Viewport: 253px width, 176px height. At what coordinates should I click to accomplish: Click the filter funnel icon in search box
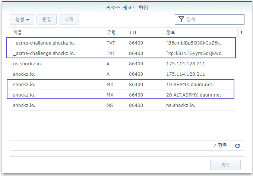coord(181,19)
